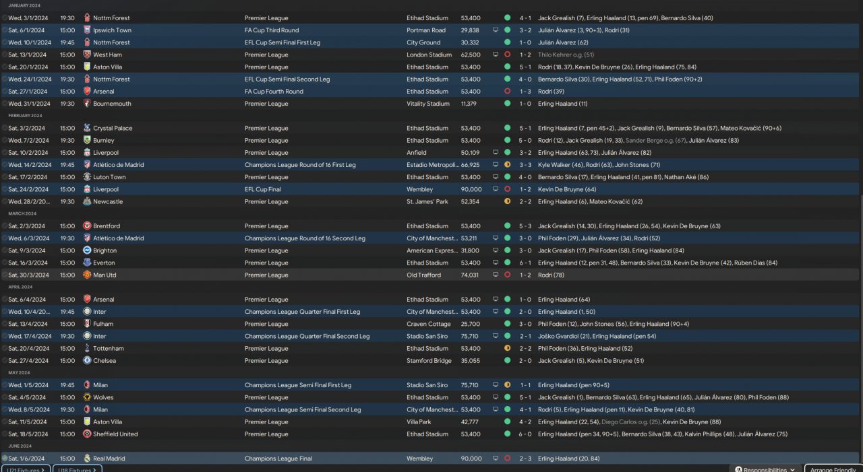Click the 2 - 3 score against Real Madrid

click(x=525, y=459)
